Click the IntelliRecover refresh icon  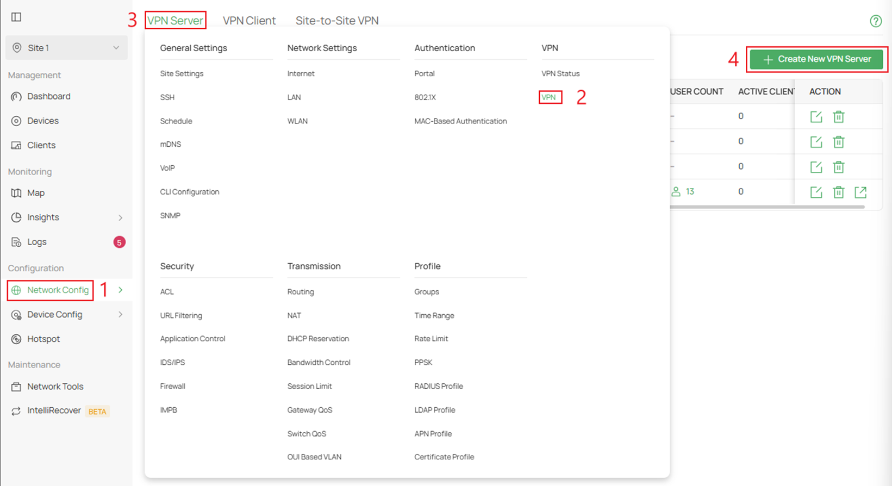[16, 411]
